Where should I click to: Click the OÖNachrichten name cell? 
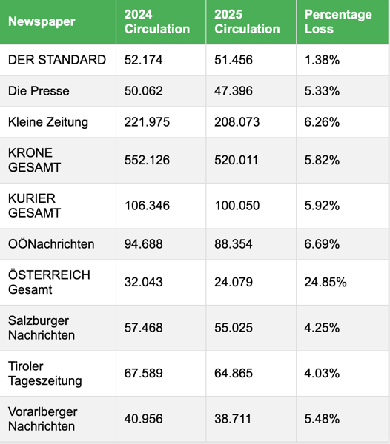point(58,244)
